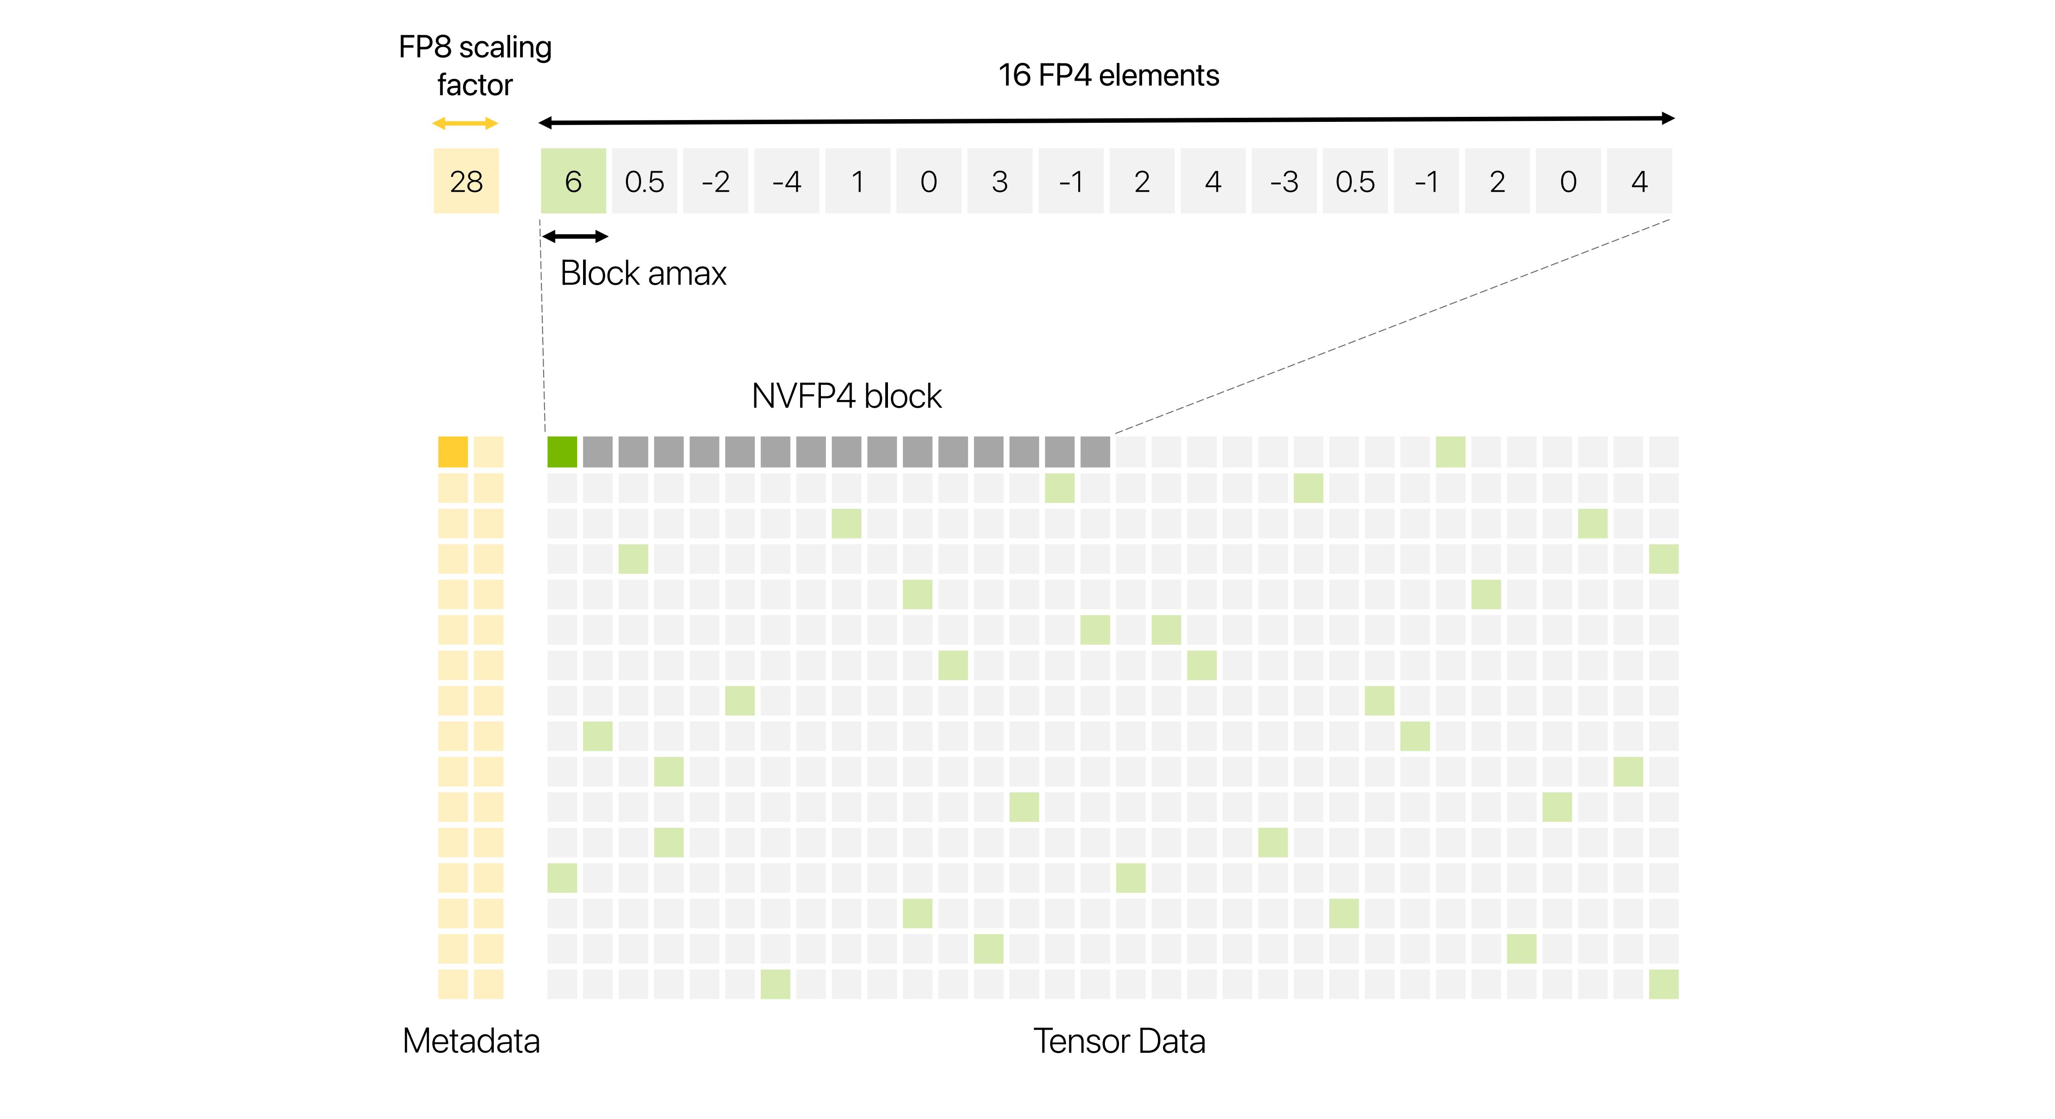This screenshot has width=2055, height=1119.
Task: Select the dark yellow metadata square
Action: pos(452,451)
